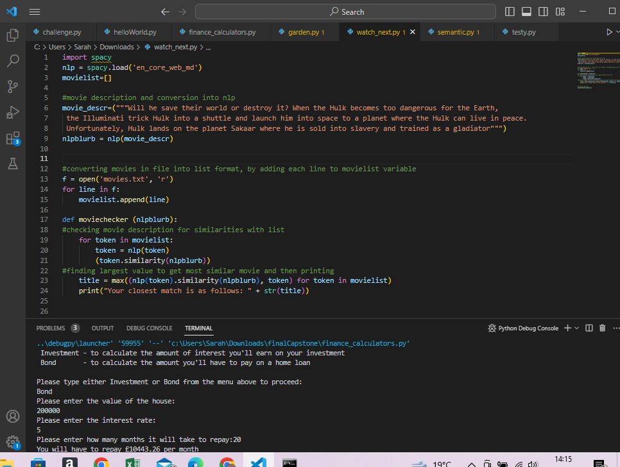Split the terminal pane
The width and height of the screenshot is (620, 467).
click(x=589, y=328)
